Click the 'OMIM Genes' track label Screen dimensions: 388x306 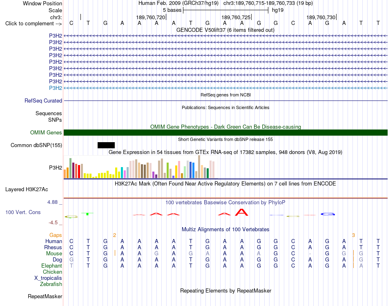46,132
